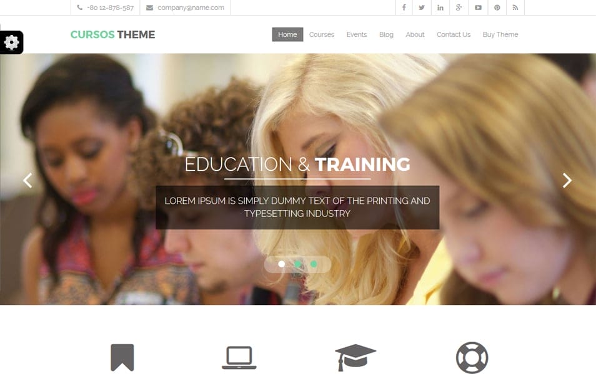Viewport: 596px width, 374px height.
Task: Open the Courses menu item
Action: pyautogui.click(x=322, y=34)
